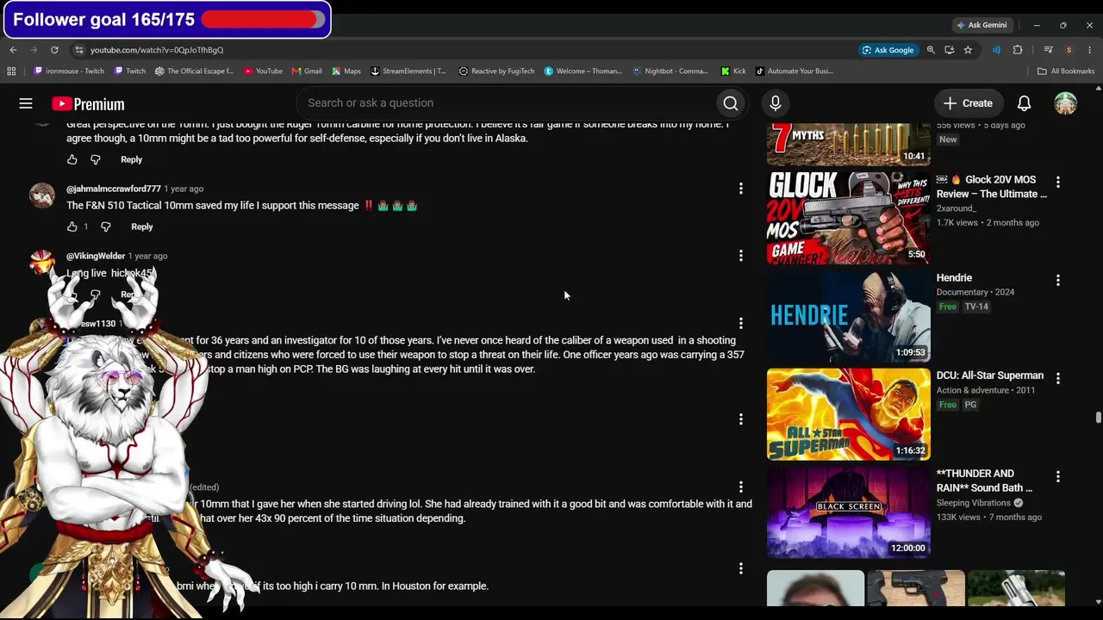Click the search magnifier button
The height and width of the screenshot is (620, 1103).
731,103
